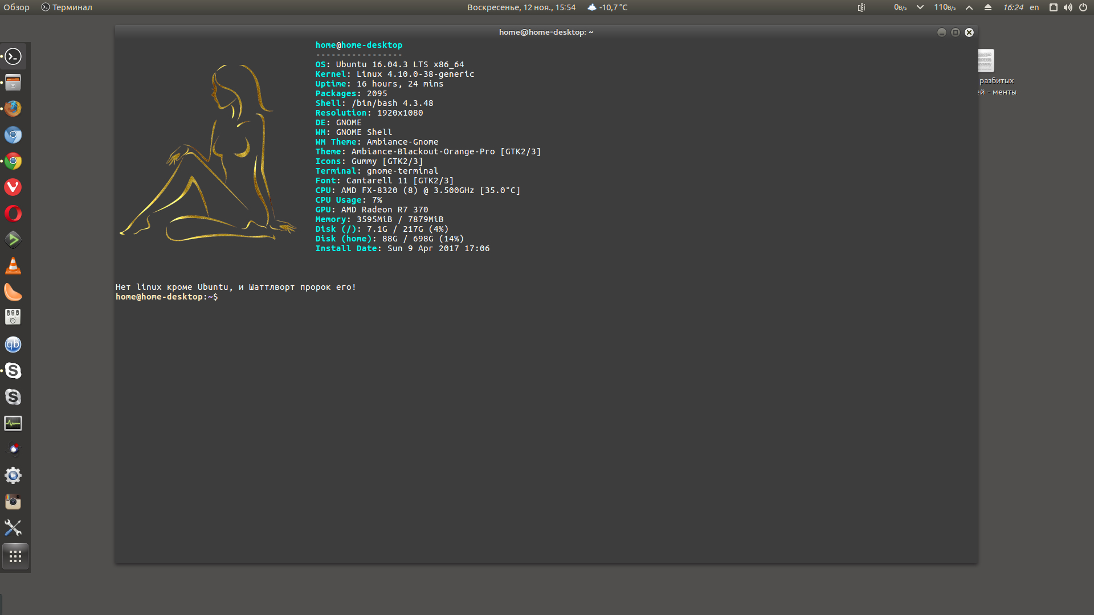Click the 'Packages: 2095' line
1094x615 pixels.
click(x=352, y=93)
